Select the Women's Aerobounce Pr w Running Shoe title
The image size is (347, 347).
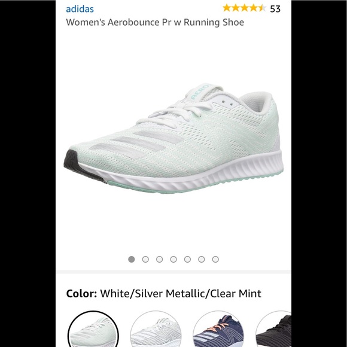tap(155, 22)
